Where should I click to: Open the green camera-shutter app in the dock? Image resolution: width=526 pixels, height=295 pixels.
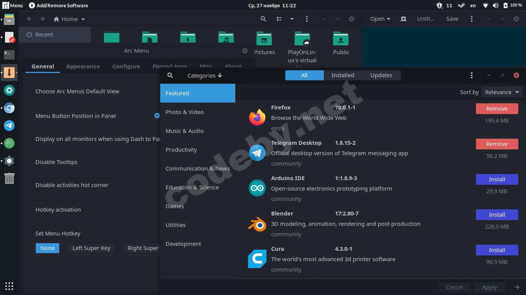(9, 90)
